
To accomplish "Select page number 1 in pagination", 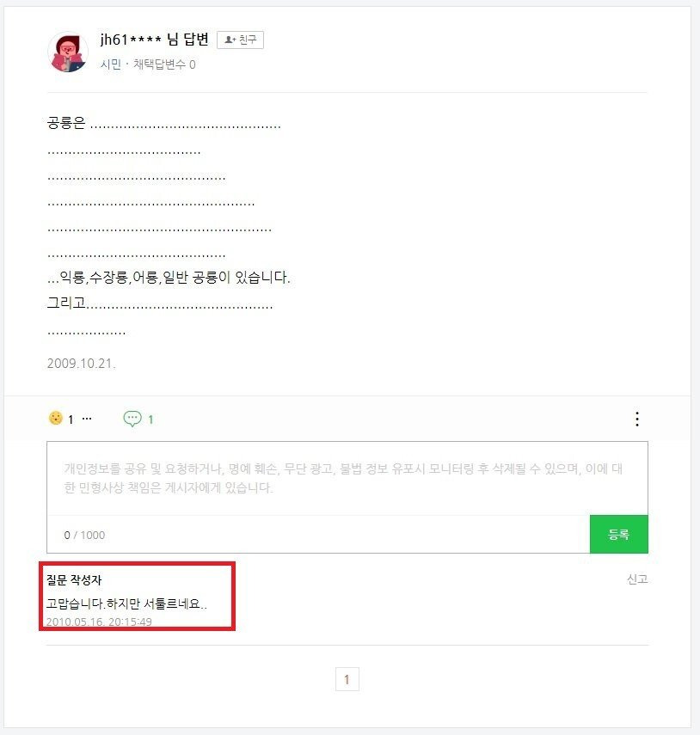I will [x=347, y=679].
